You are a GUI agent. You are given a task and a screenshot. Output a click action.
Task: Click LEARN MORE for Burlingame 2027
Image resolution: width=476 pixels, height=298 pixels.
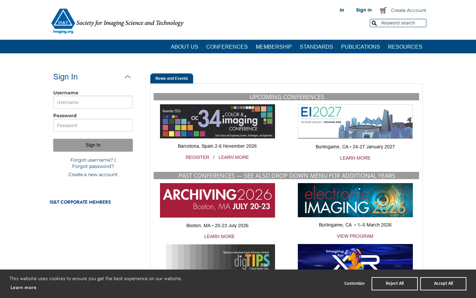[x=355, y=158]
